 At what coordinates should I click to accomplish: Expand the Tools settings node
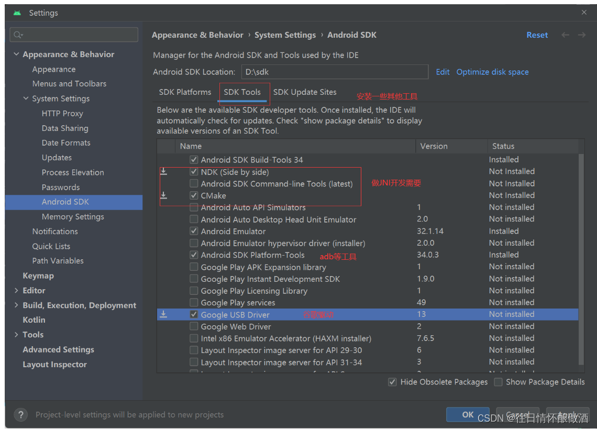click(x=16, y=335)
